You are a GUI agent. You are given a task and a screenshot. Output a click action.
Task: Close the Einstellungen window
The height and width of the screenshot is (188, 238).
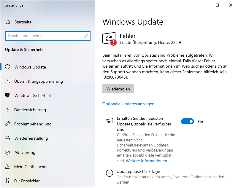tap(231, 5)
